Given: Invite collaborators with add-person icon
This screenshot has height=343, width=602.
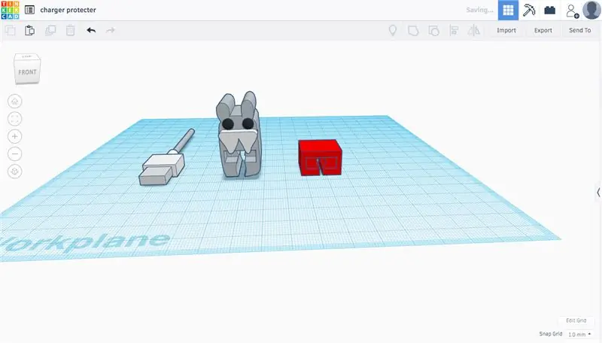Looking at the screenshot, I should click(x=572, y=11).
